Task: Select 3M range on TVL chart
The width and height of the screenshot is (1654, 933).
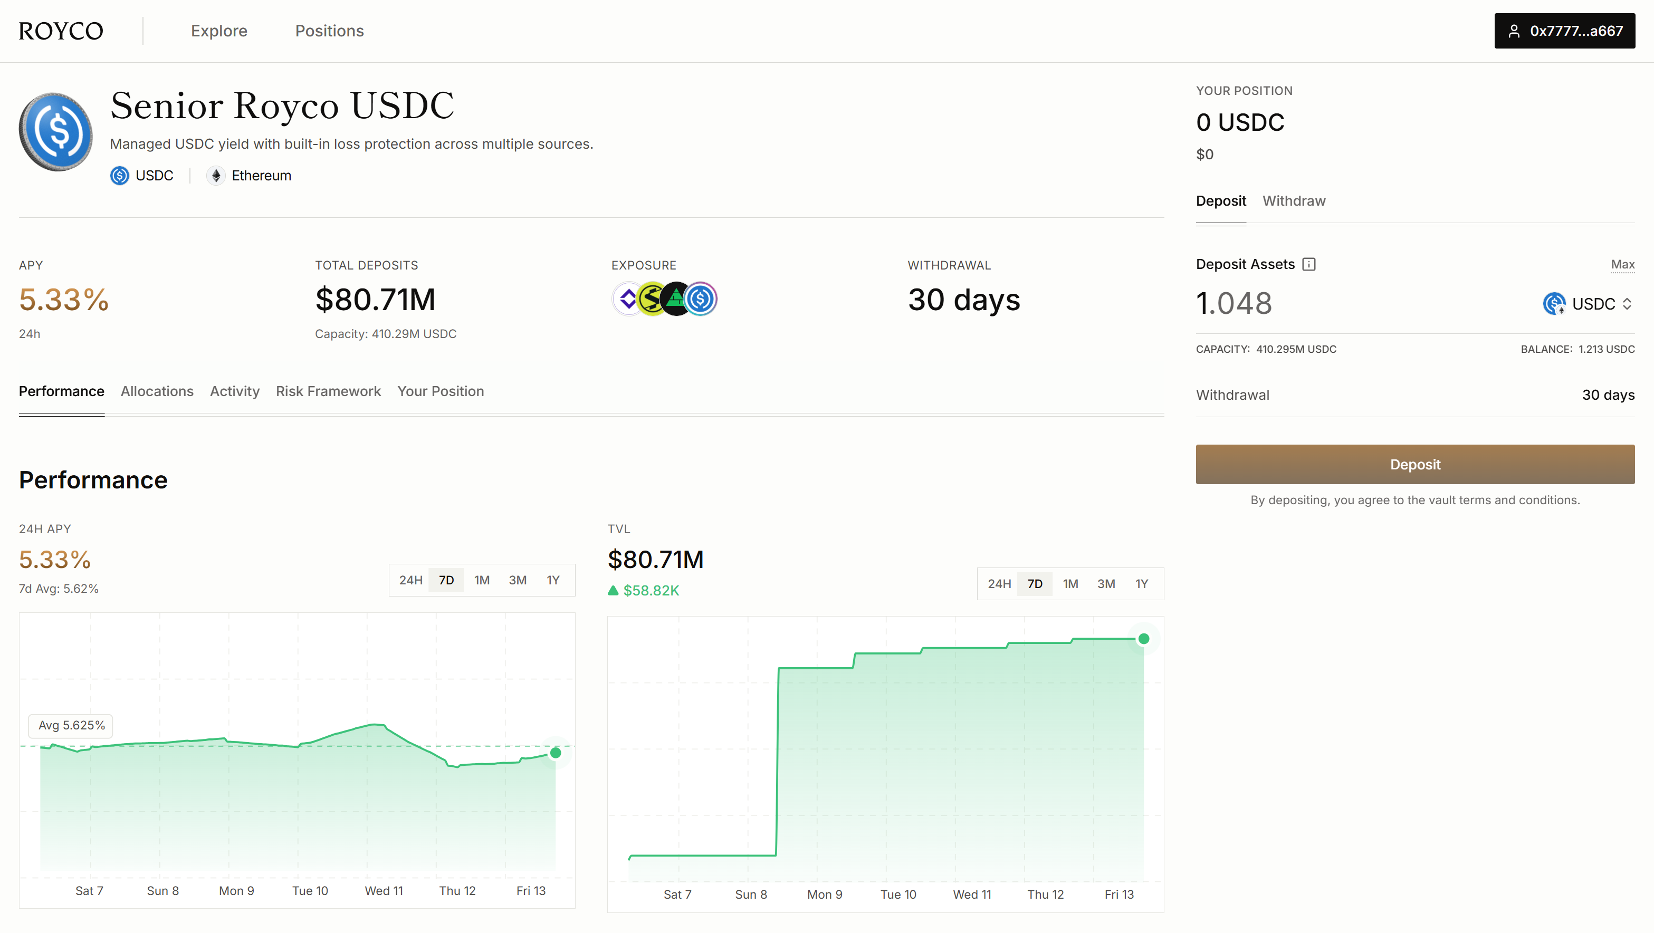Action: point(1106,584)
